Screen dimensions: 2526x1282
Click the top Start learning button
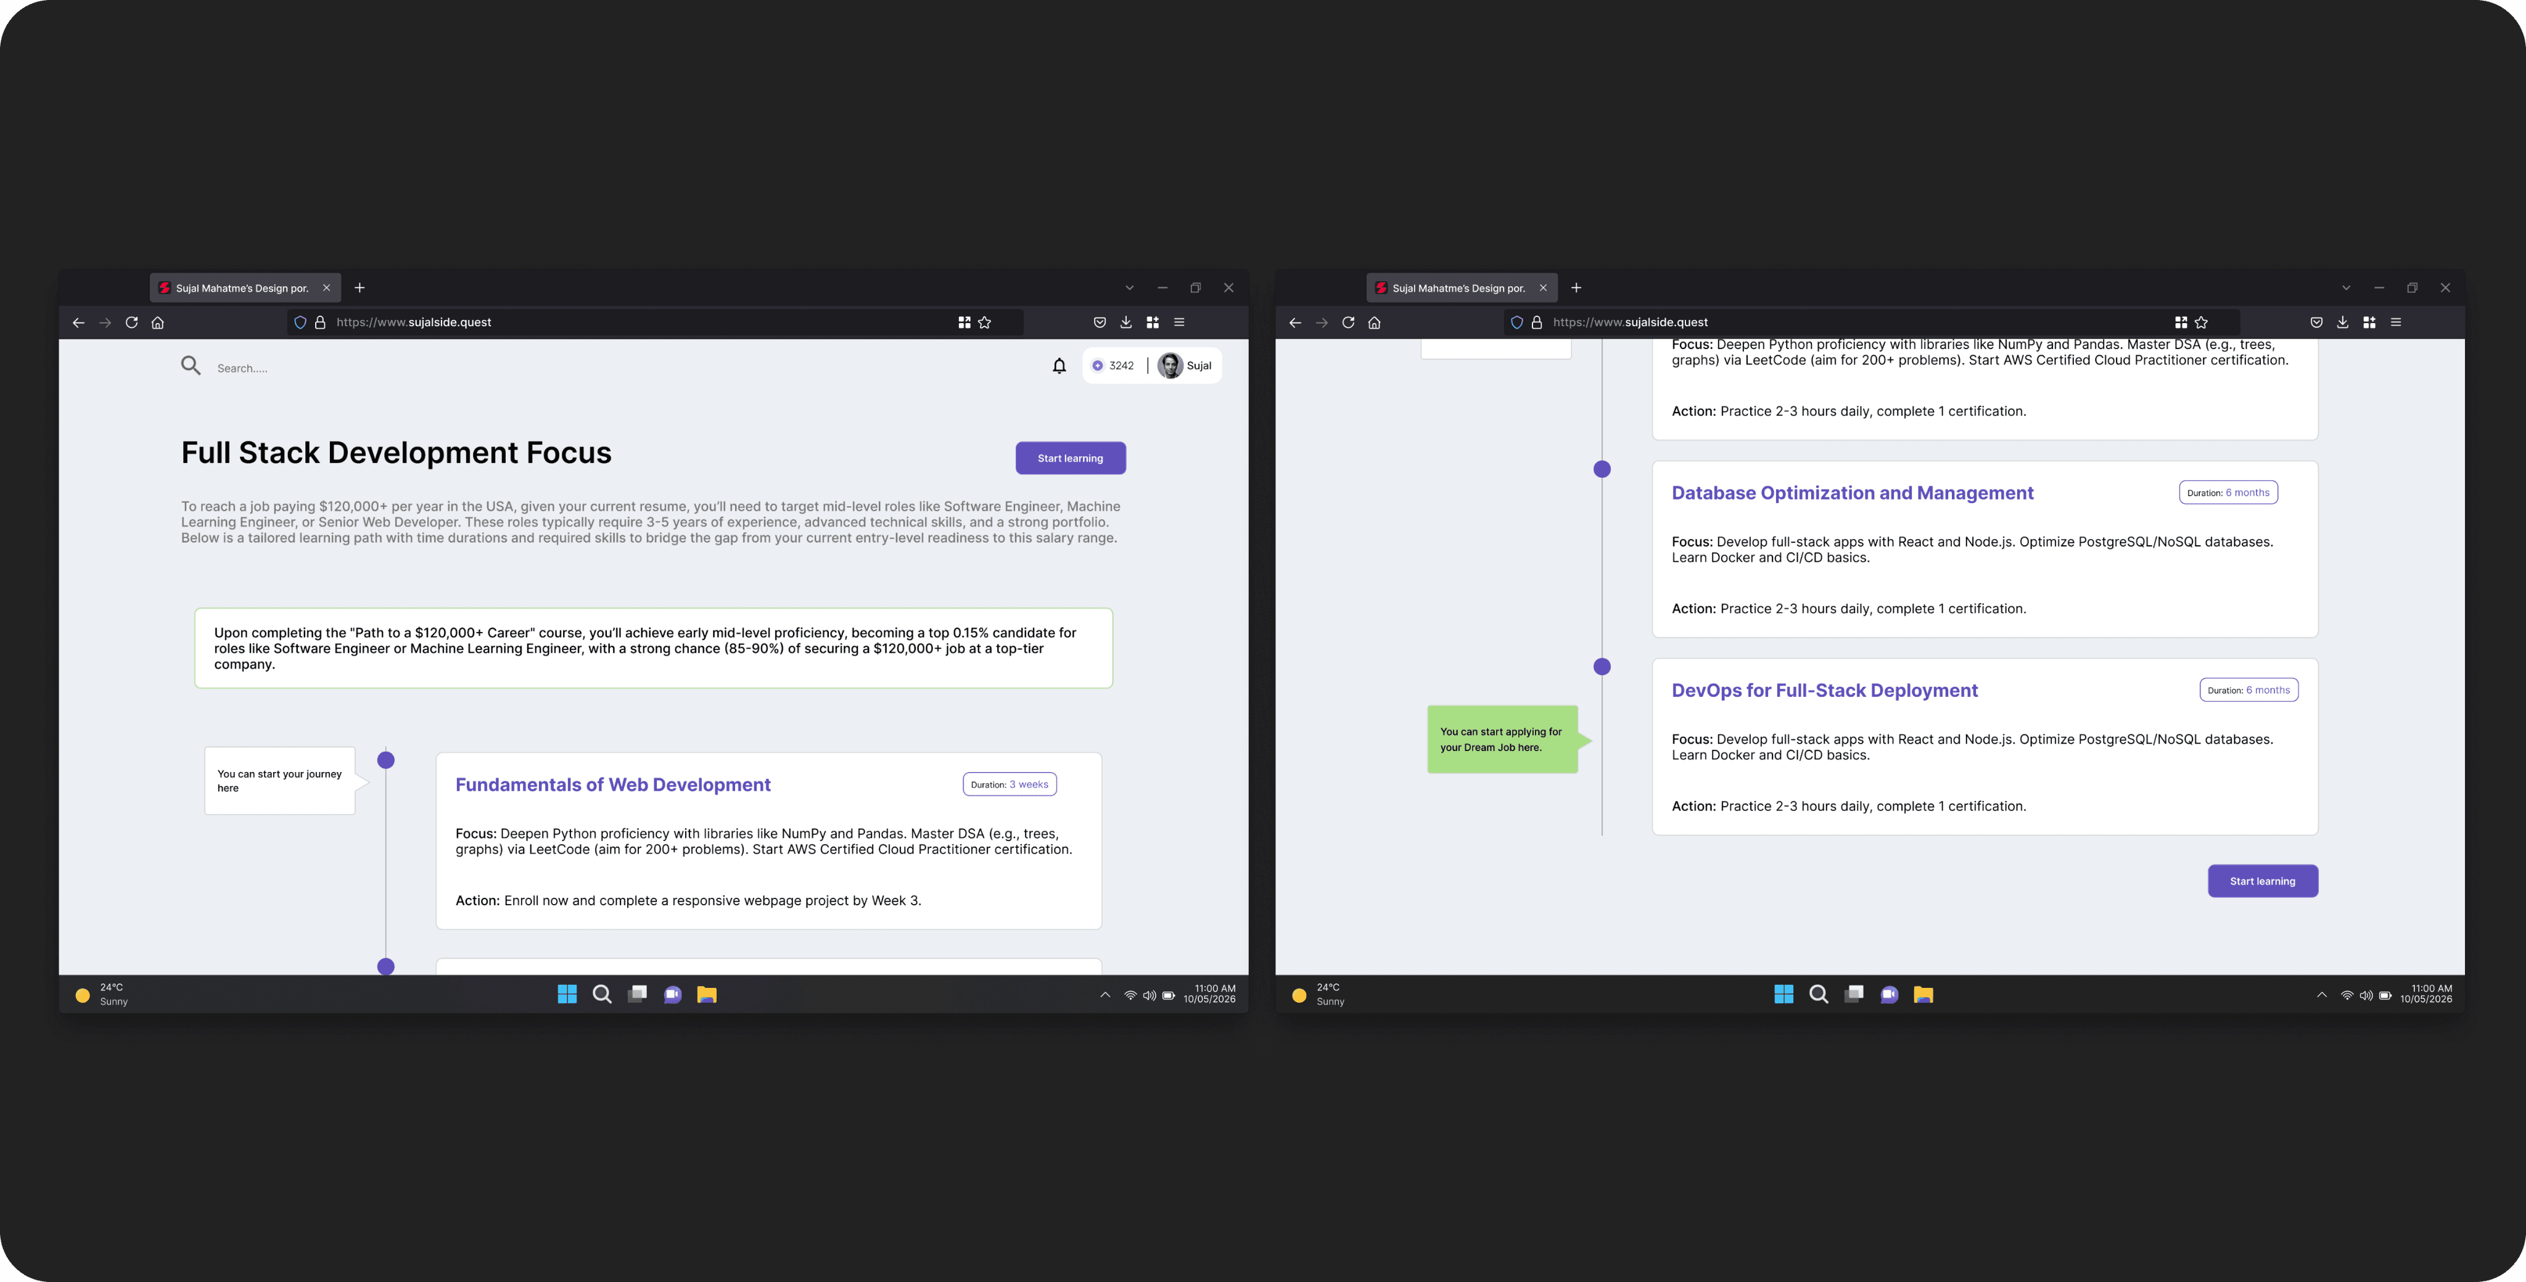(x=1070, y=458)
